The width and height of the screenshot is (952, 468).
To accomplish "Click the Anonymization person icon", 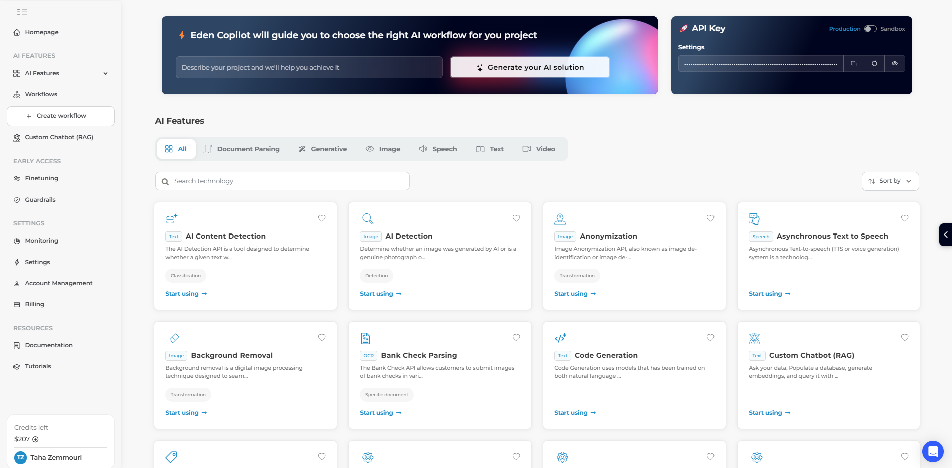I will point(560,219).
